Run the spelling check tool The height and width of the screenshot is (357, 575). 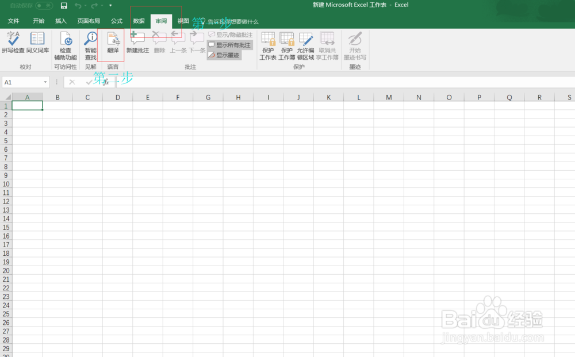[x=13, y=42]
